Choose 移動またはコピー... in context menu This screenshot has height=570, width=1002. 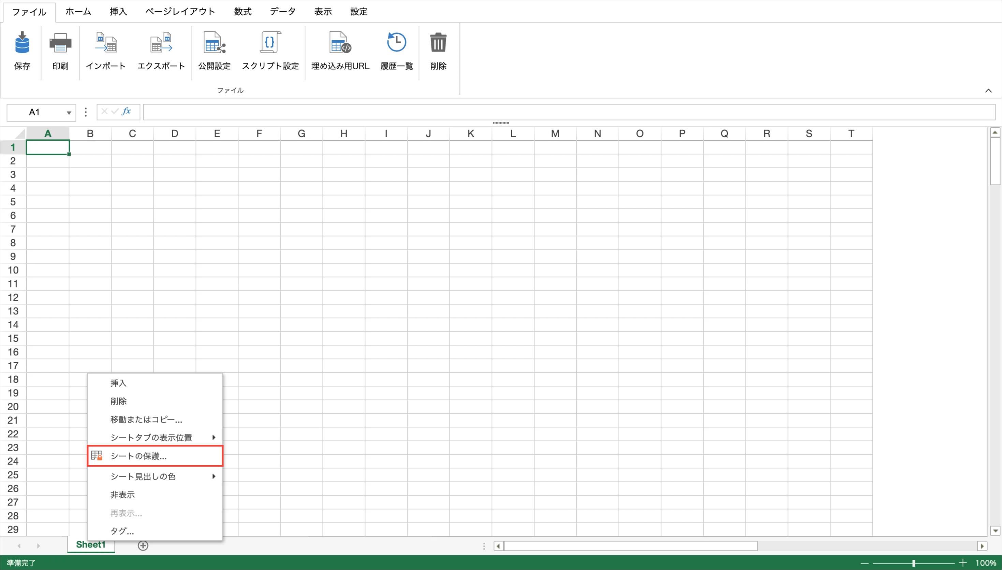point(146,419)
